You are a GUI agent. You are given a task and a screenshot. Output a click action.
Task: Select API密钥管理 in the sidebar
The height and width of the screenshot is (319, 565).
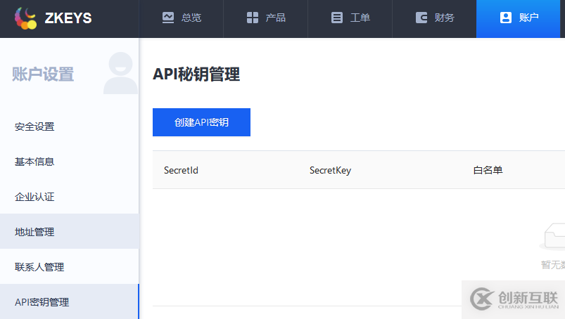coord(69,301)
